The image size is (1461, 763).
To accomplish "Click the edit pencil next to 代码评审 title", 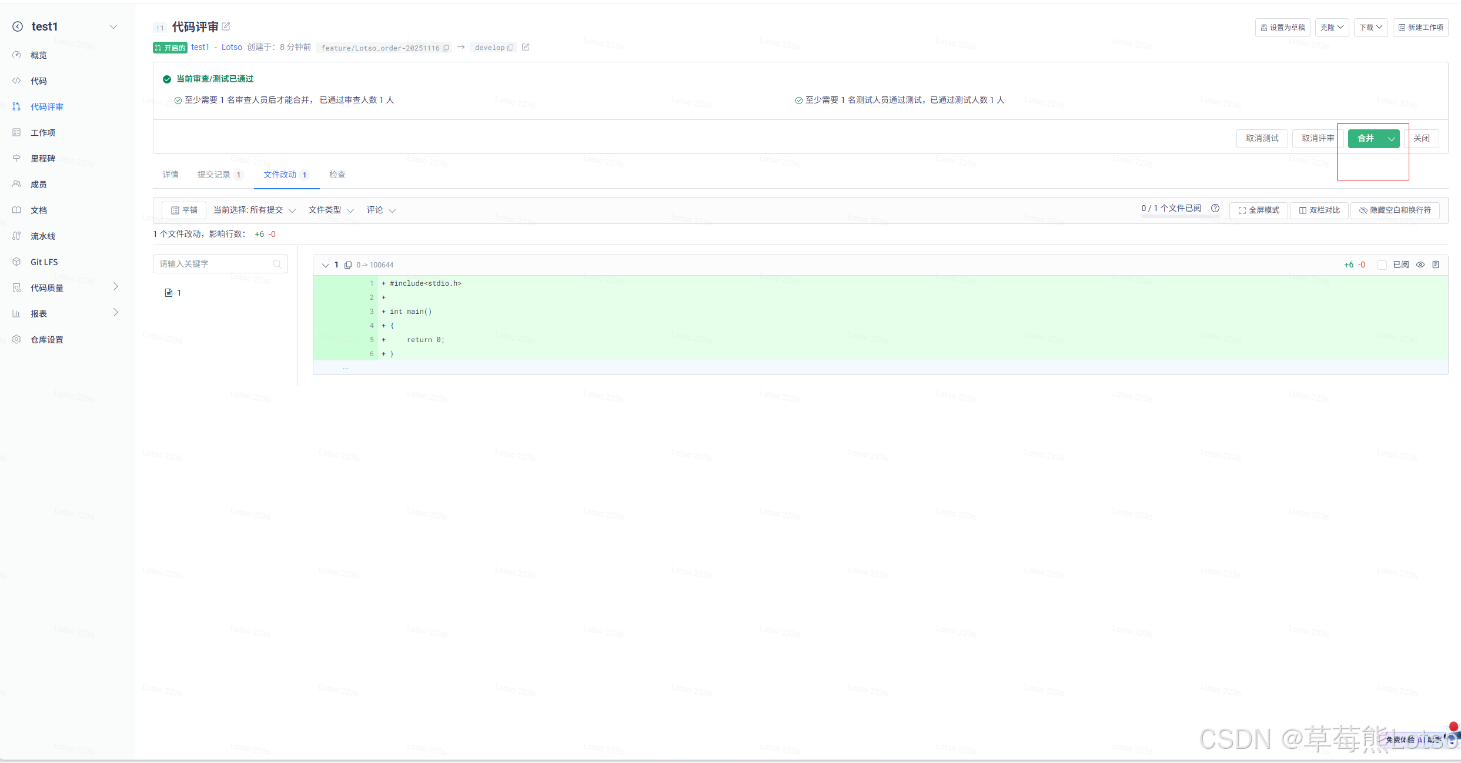I will click(x=226, y=26).
